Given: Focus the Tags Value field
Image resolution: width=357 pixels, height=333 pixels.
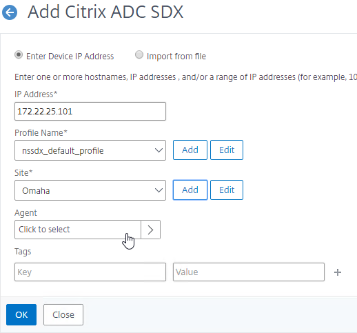Looking at the screenshot, I should point(249,272).
